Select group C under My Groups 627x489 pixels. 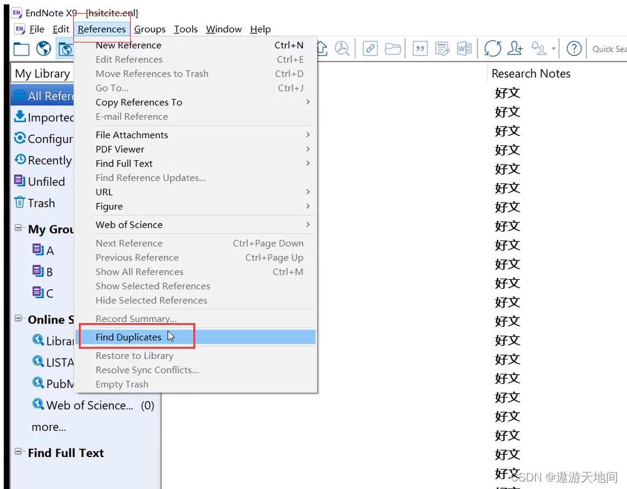43,293
